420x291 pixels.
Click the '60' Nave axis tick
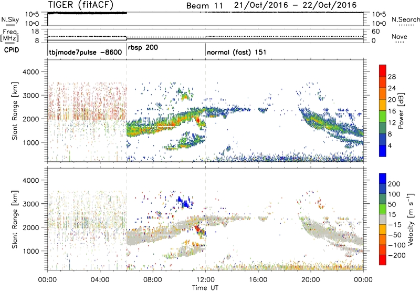[375, 32]
